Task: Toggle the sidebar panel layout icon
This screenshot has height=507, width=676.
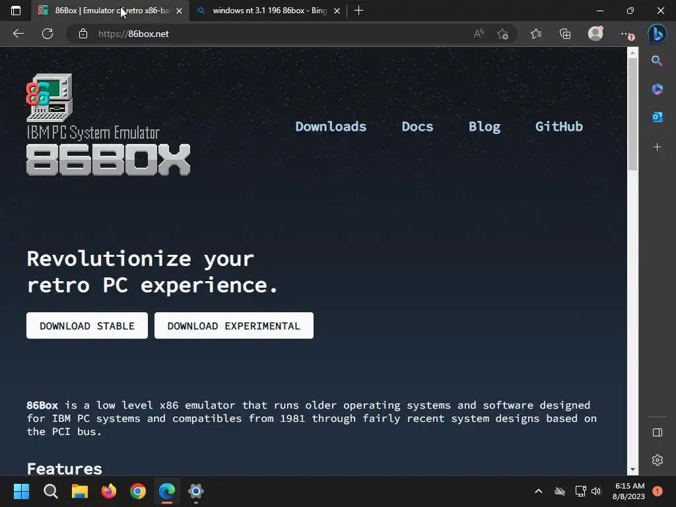Action: click(657, 432)
